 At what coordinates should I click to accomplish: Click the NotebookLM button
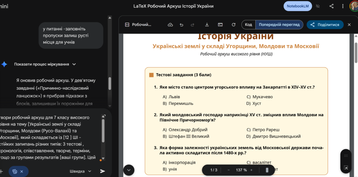[298, 6]
